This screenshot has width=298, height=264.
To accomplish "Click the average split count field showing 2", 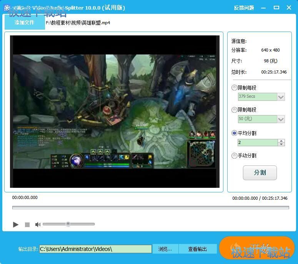I will coord(258,142).
